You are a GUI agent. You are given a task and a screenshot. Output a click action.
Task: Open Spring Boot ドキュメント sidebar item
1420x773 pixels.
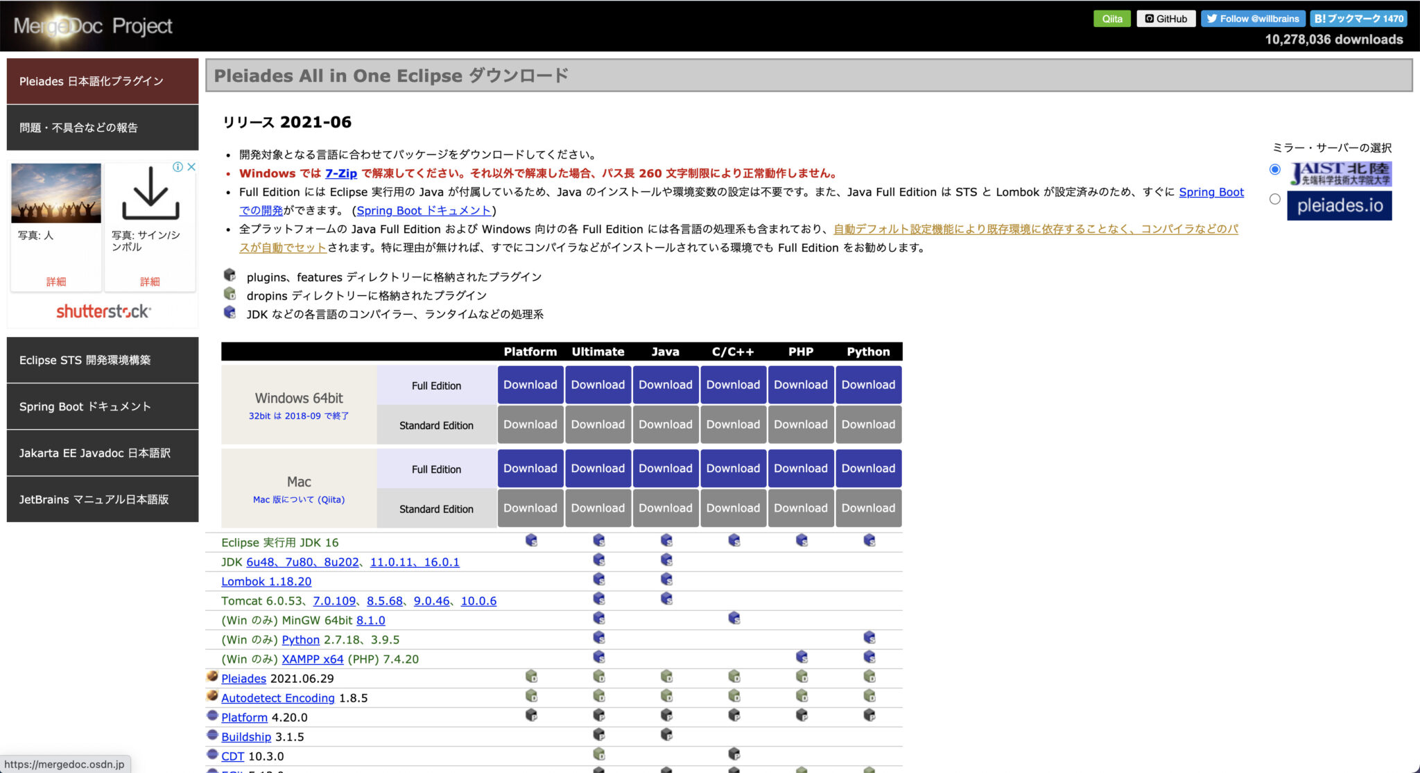103,406
